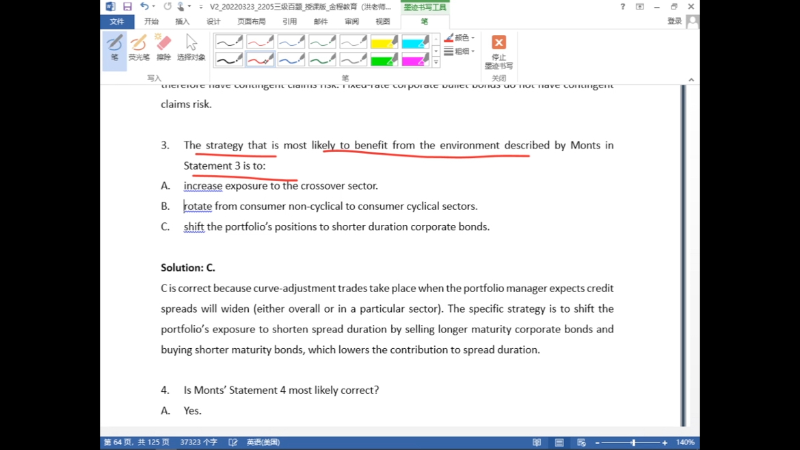
Task: Click the Undo arrow in quick access
Action: click(x=144, y=7)
